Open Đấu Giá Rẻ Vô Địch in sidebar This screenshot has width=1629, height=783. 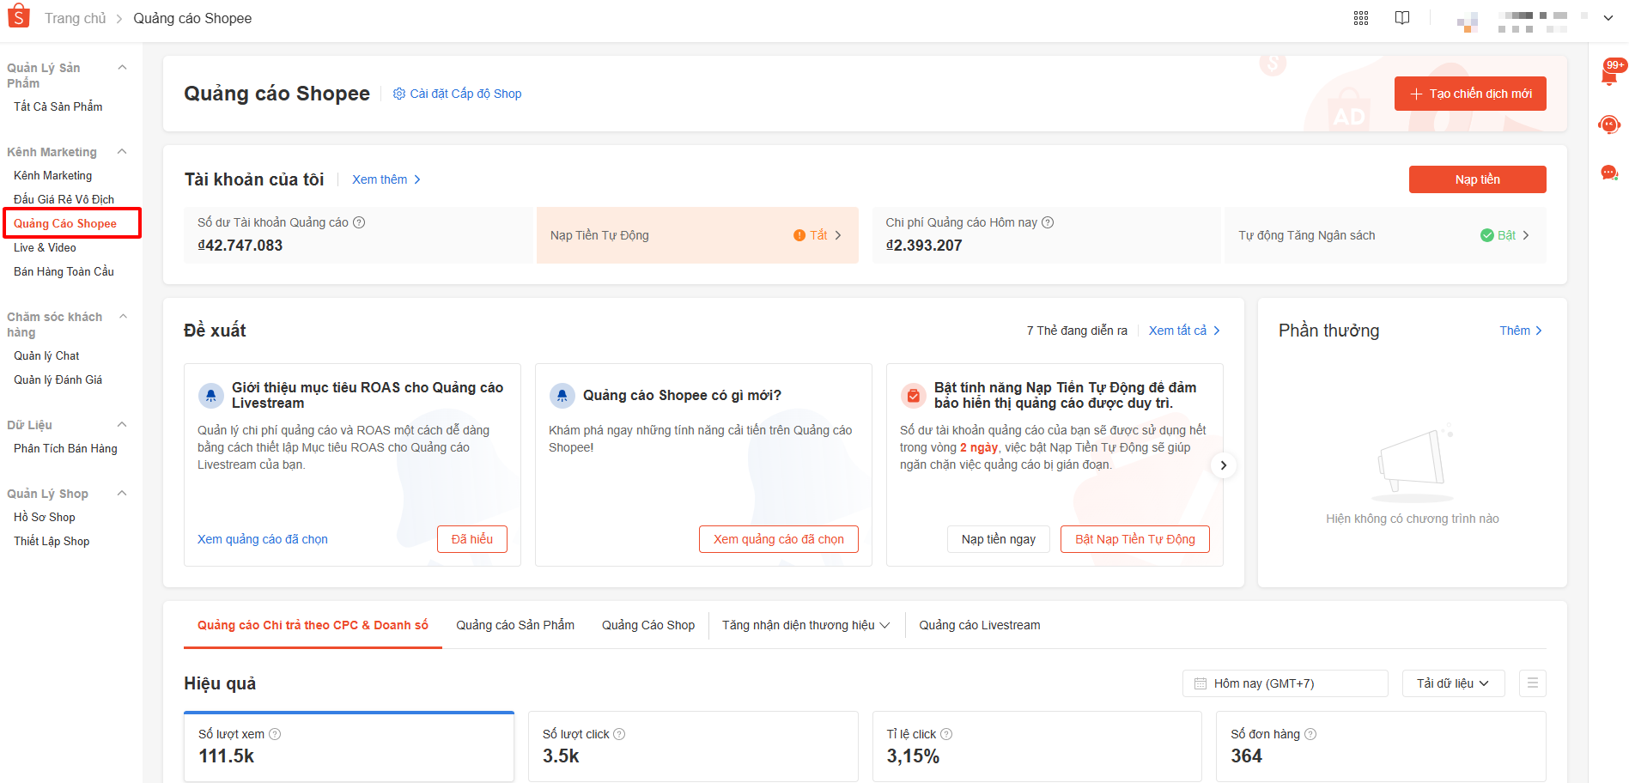point(64,199)
